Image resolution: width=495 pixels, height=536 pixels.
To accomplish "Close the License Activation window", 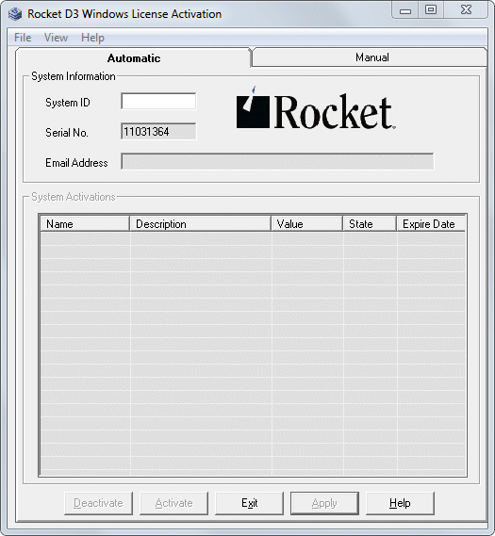I will 466,10.
